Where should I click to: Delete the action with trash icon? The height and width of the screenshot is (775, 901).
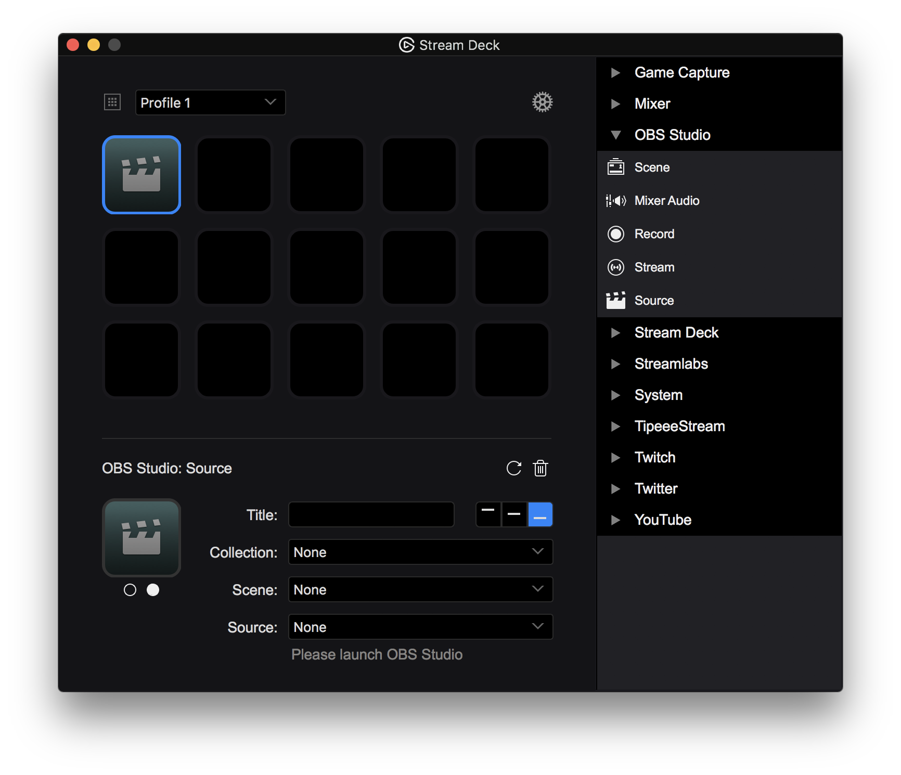tap(540, 468)
